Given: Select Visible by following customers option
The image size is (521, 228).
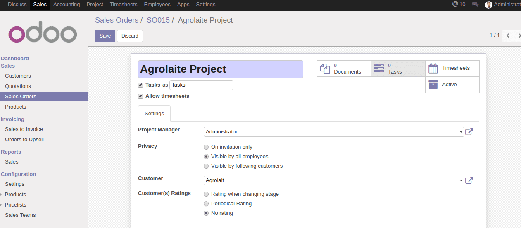Looking at the screenshot, I should 206,166.
